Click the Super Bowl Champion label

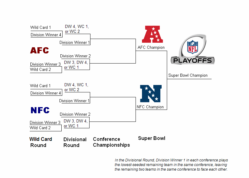(188, 75)
